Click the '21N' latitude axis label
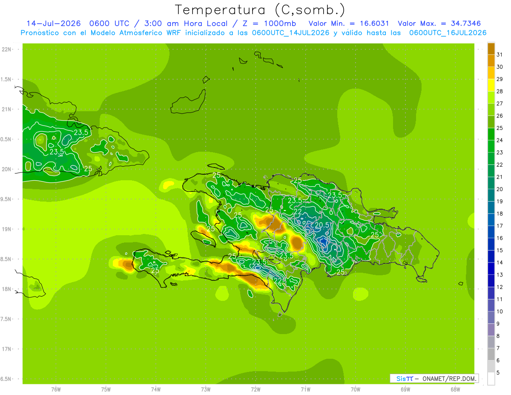511x395 pixels. 7,110
